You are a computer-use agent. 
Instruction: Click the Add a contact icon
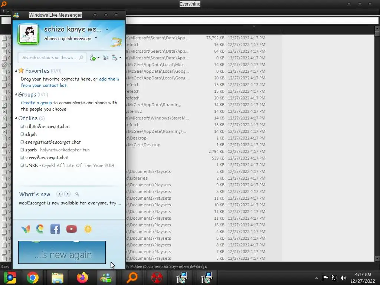click(92, 58)
